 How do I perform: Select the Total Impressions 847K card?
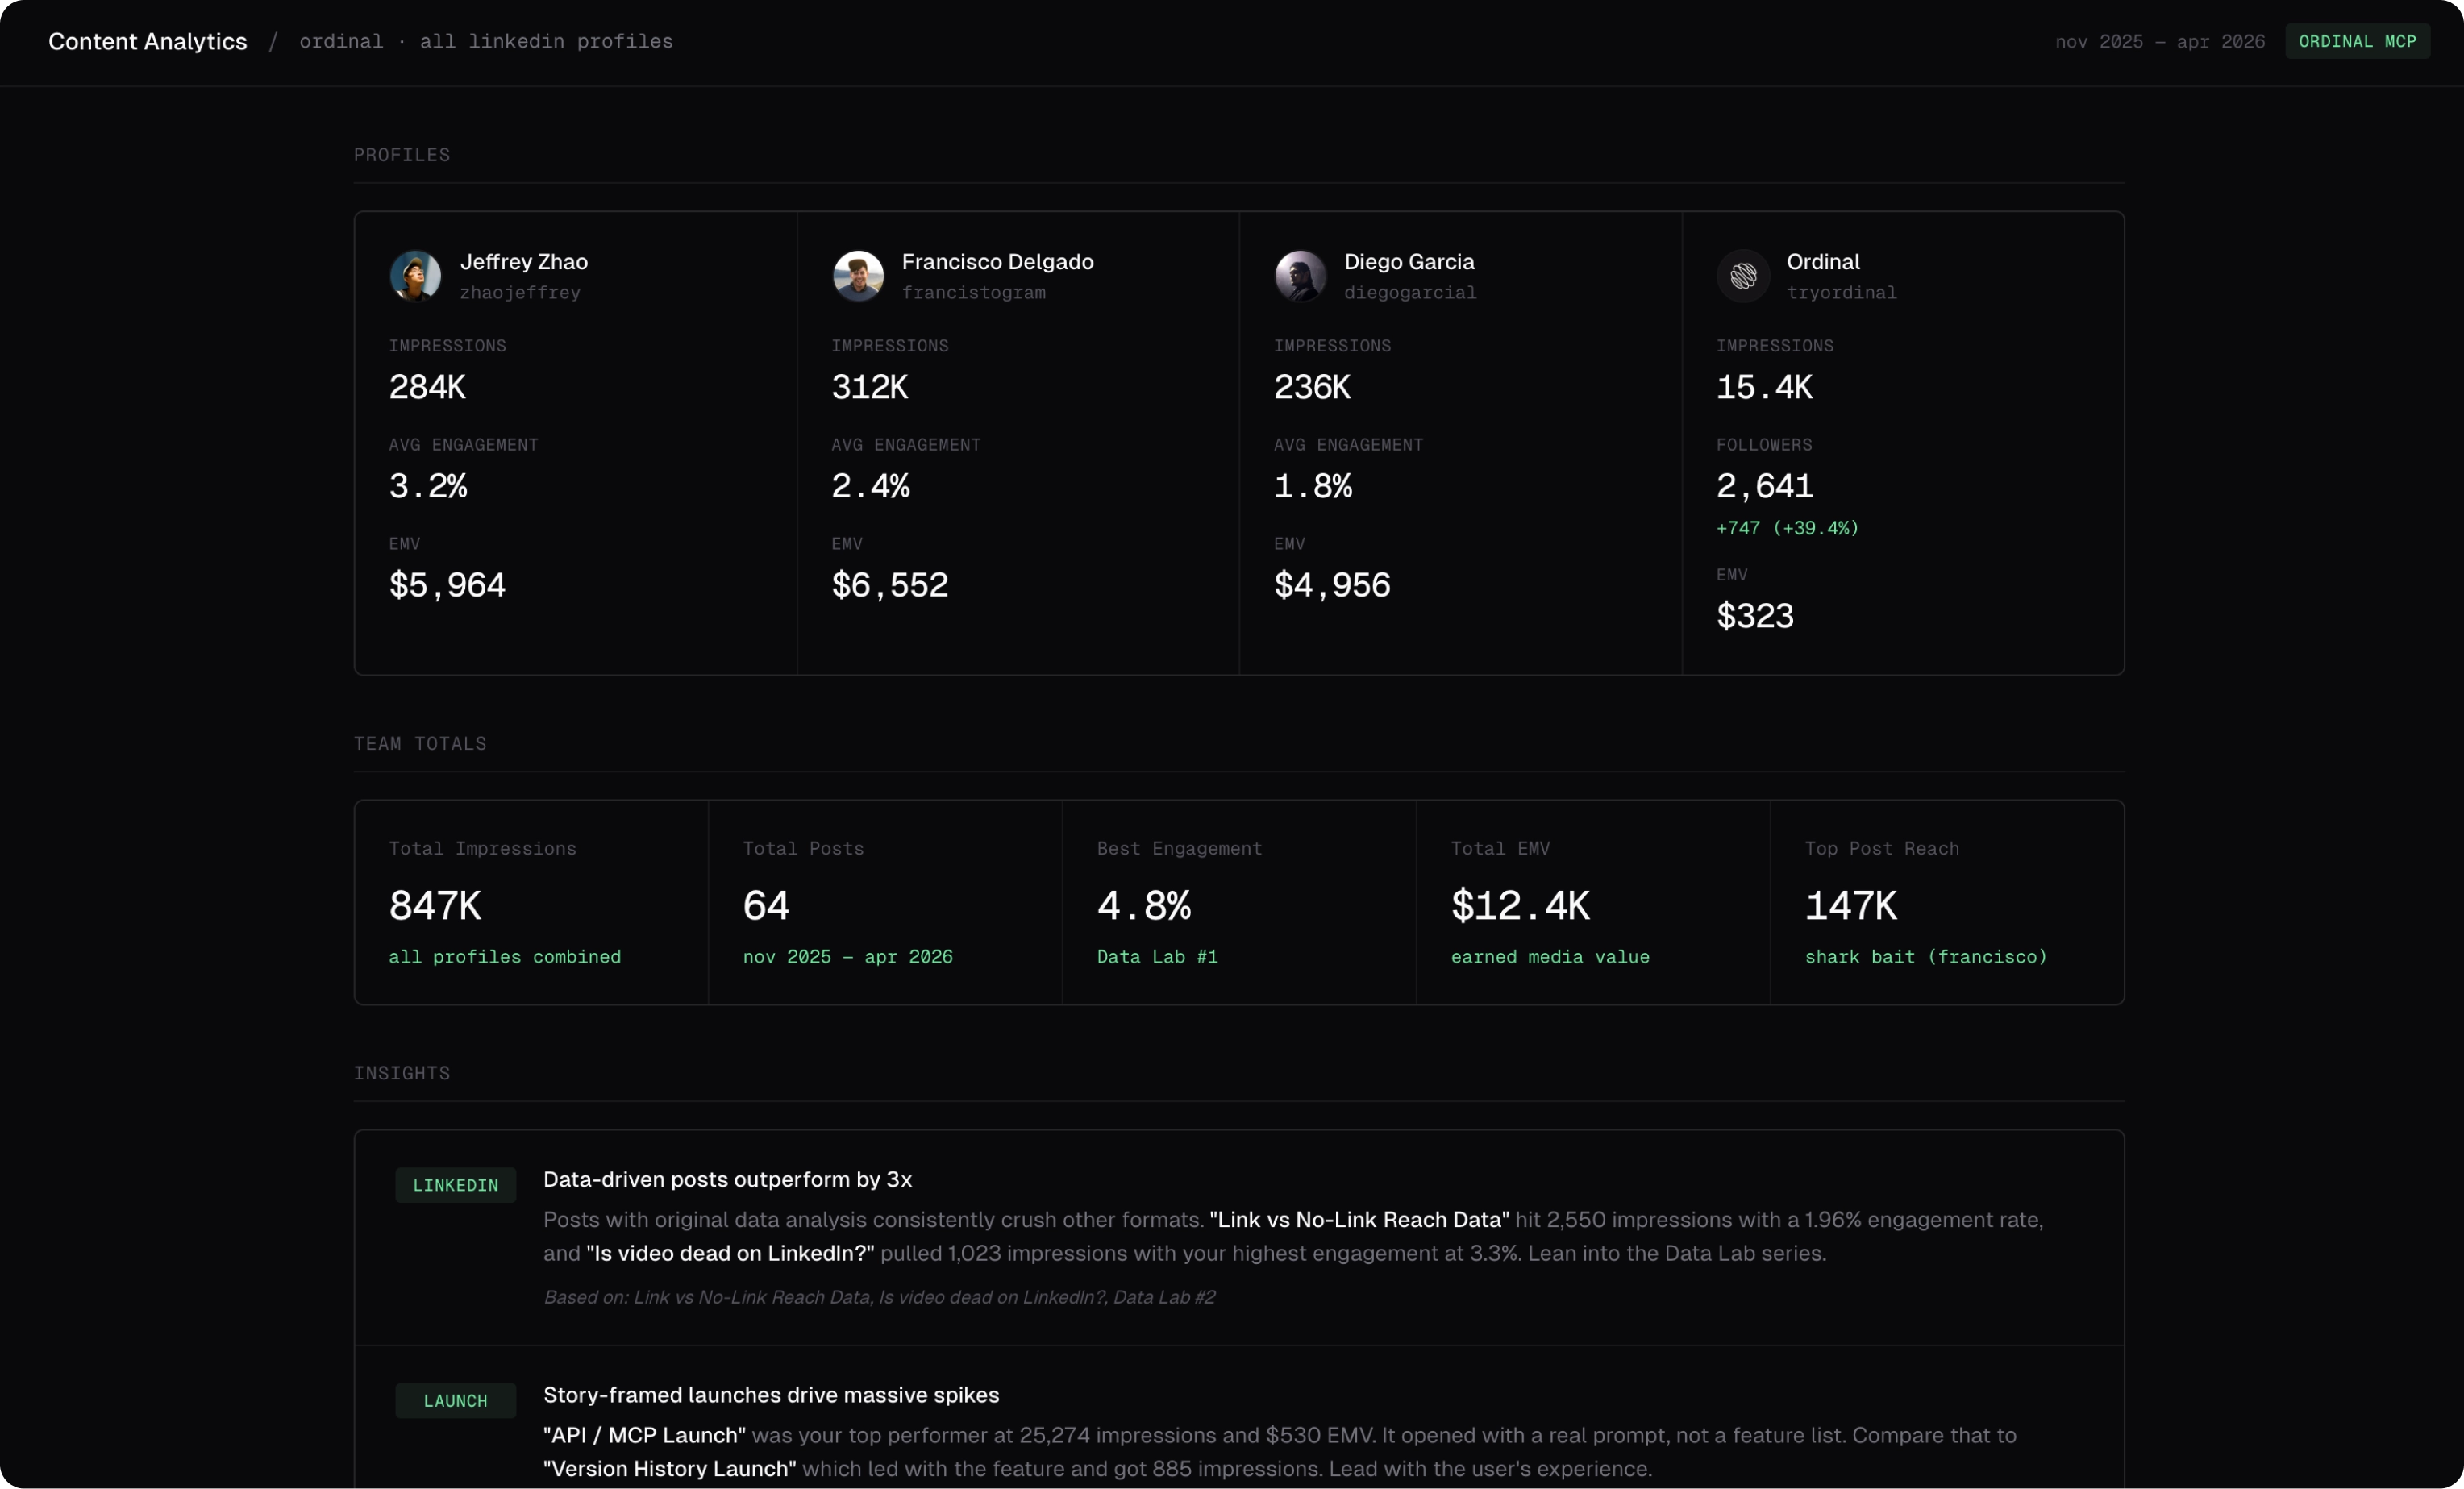(x=531, y=903)
